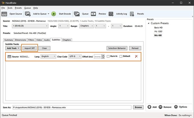Open the Activity Log icon

pyautogui.click(x=111, y=14)
